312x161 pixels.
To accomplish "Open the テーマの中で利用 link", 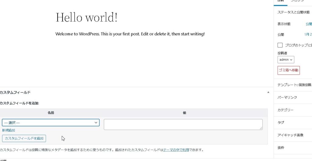I will coord(176,150).
